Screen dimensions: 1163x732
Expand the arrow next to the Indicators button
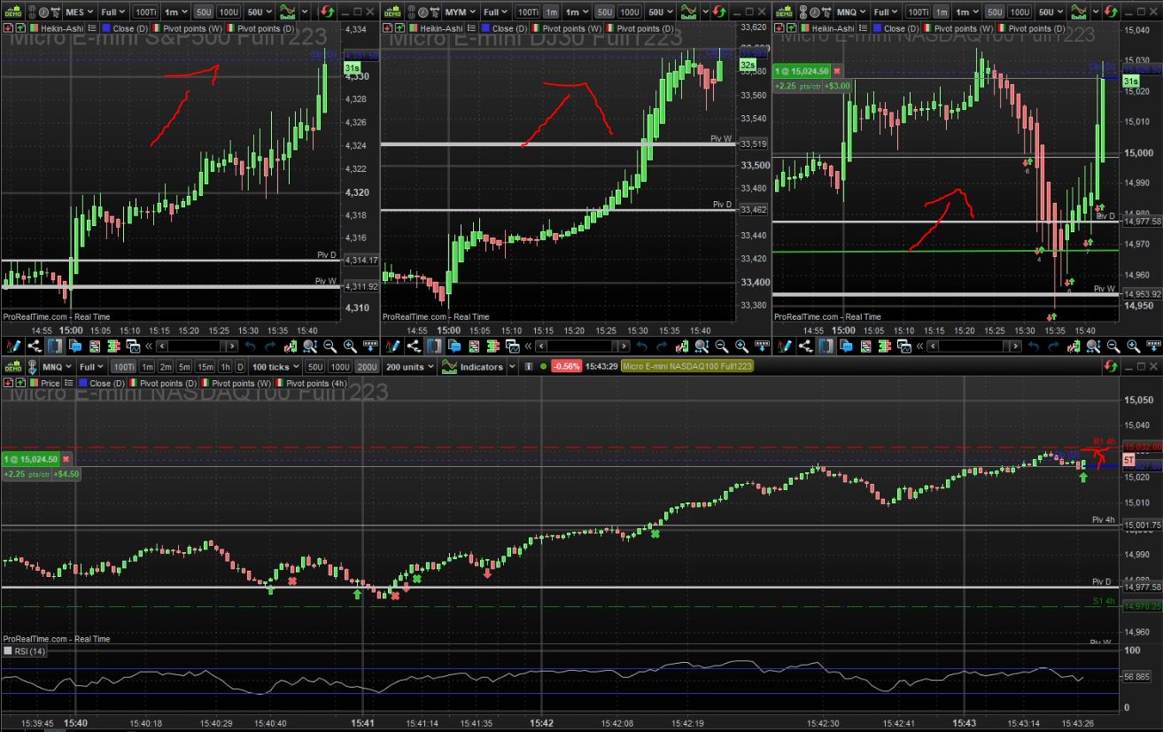click(x=511, y=367)
